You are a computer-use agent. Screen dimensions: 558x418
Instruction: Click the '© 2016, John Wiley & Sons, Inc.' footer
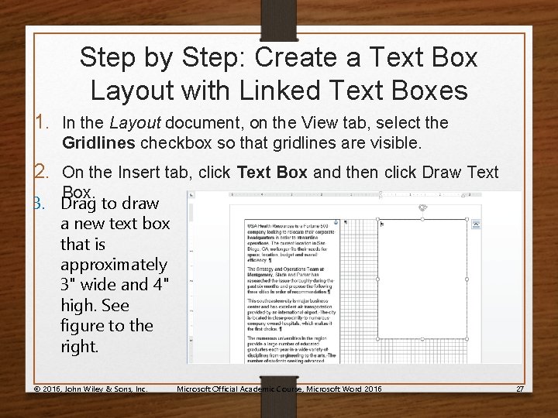tap(91, 389)
